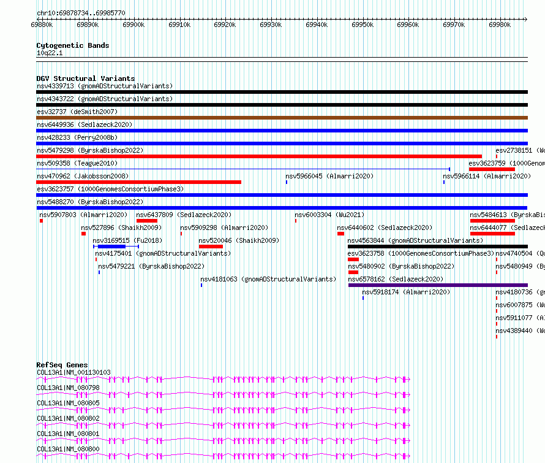Viewport: 545px width, 463px height.
Task: Select the COL13A1|NM_080801 transcript label
Action: click(68, 434)
